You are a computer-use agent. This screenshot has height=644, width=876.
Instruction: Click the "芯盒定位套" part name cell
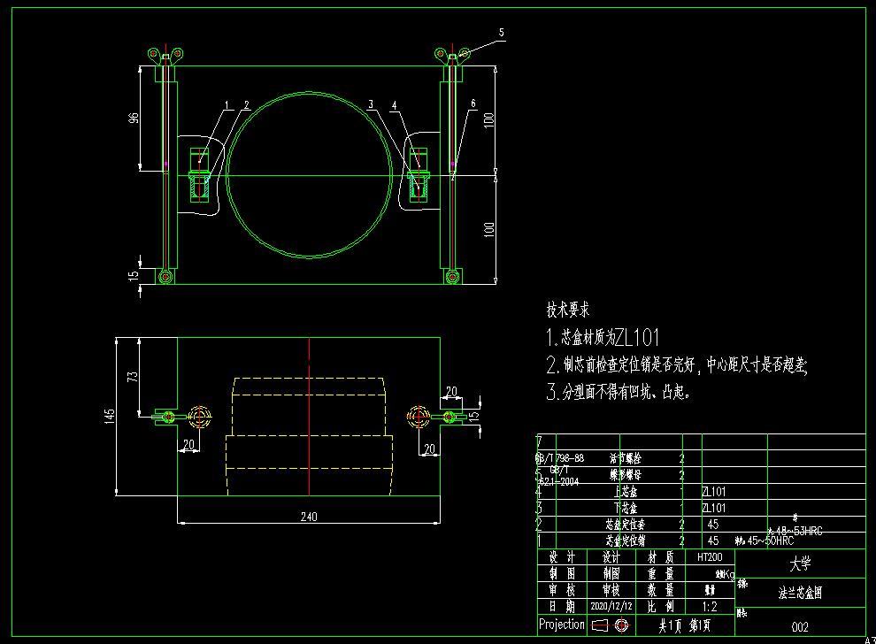(x=626, y=524)
